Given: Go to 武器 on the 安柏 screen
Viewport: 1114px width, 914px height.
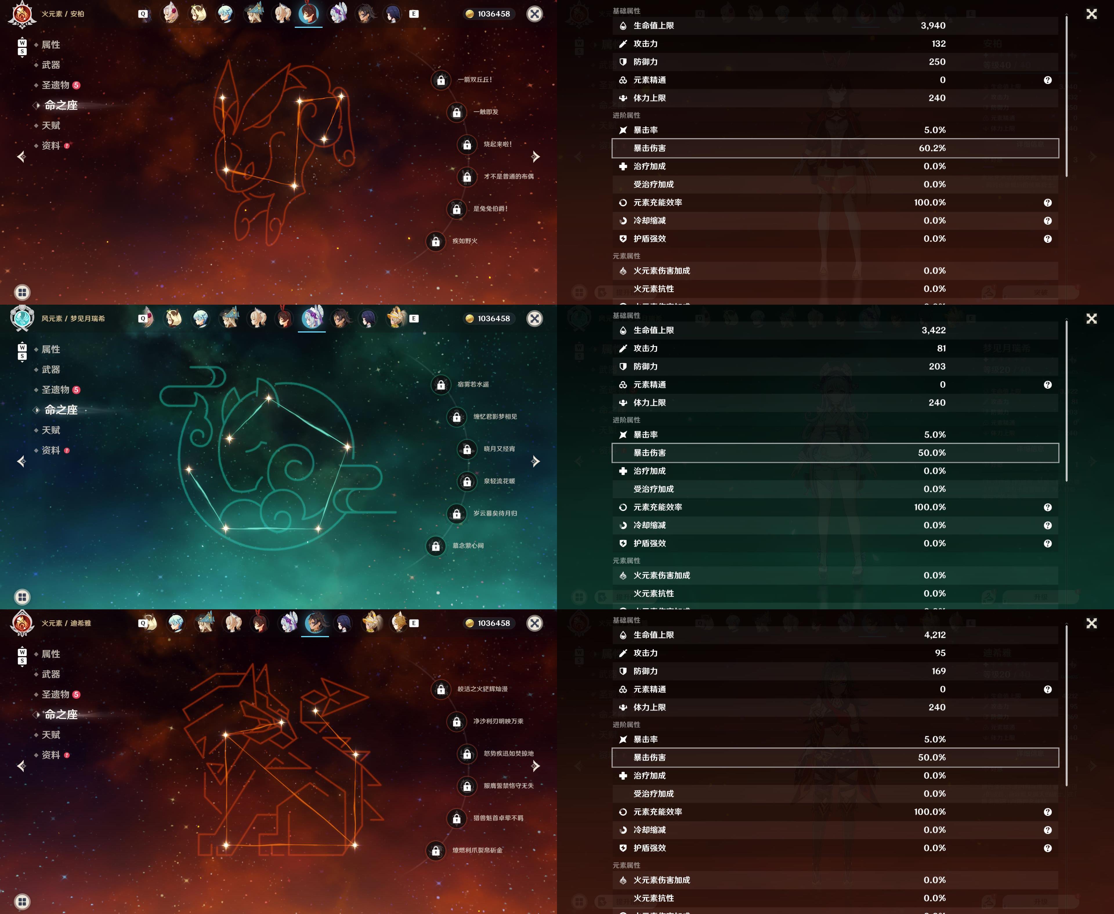Looking at the screenshot, I should 50,65.
